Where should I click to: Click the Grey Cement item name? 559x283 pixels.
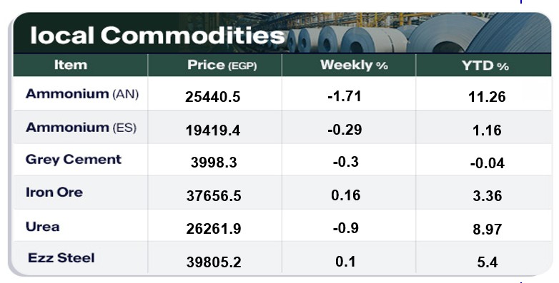point(74,160)
